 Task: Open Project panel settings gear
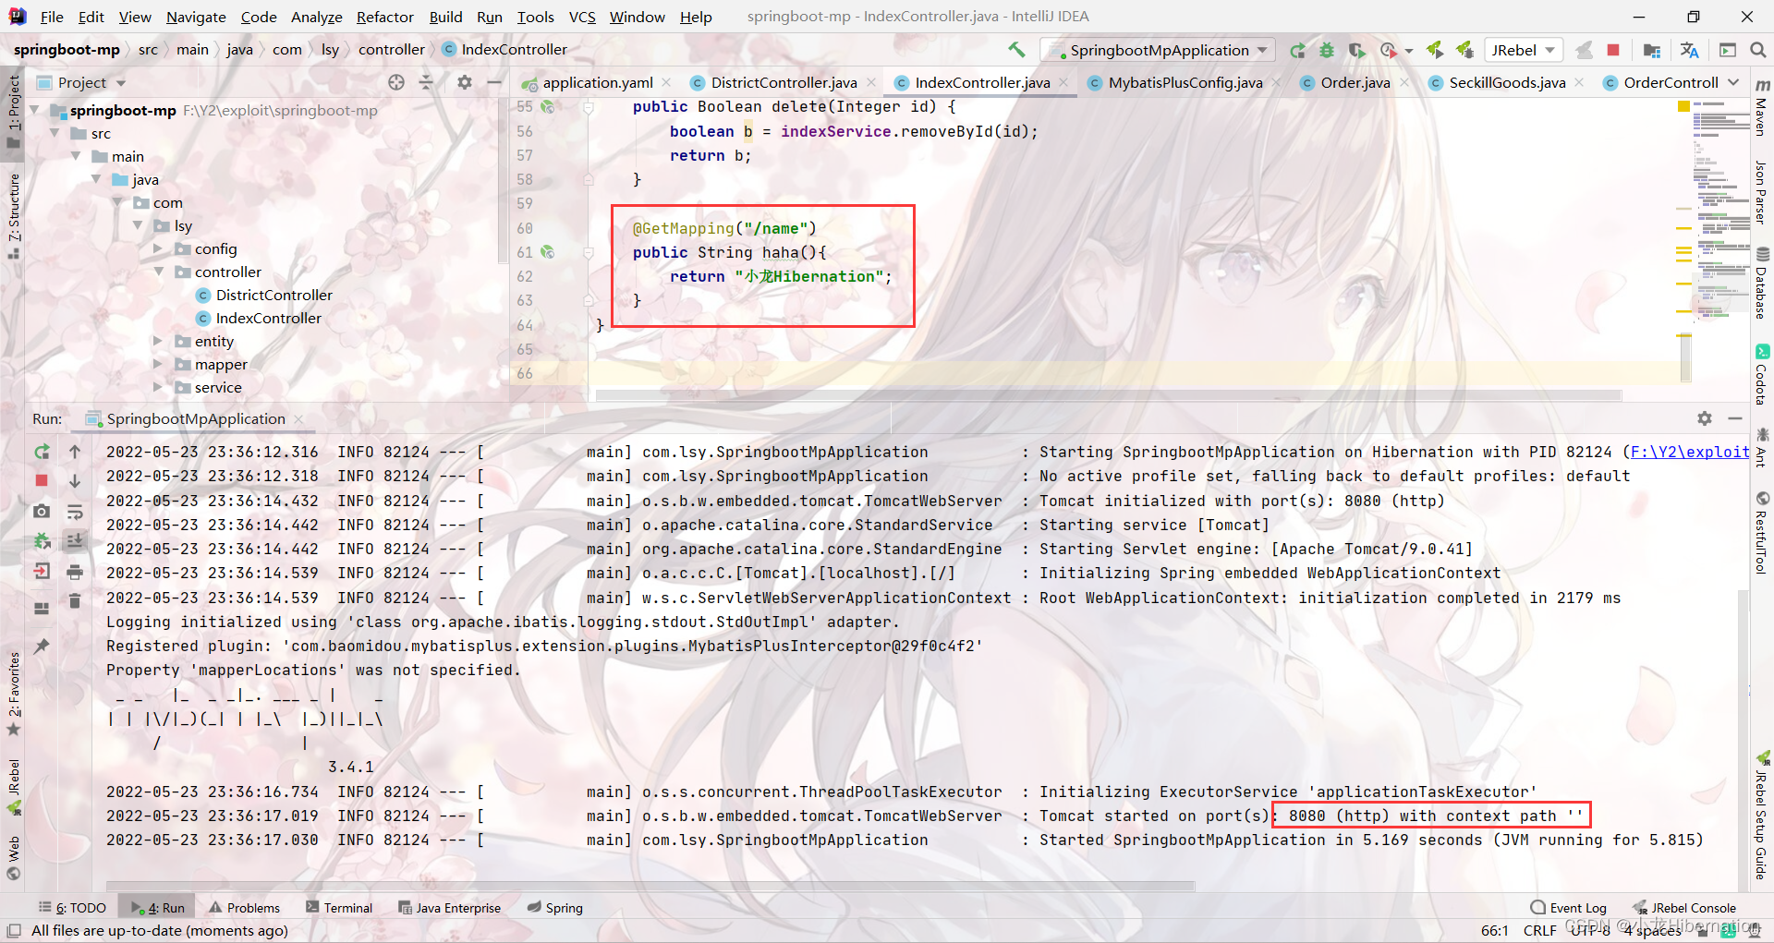[465, 82]
